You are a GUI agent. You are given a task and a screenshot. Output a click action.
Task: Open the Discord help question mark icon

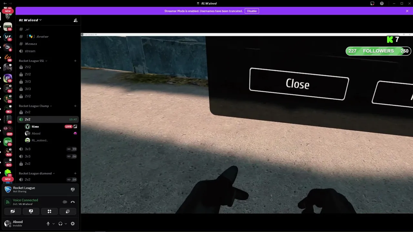pos(382,3)
